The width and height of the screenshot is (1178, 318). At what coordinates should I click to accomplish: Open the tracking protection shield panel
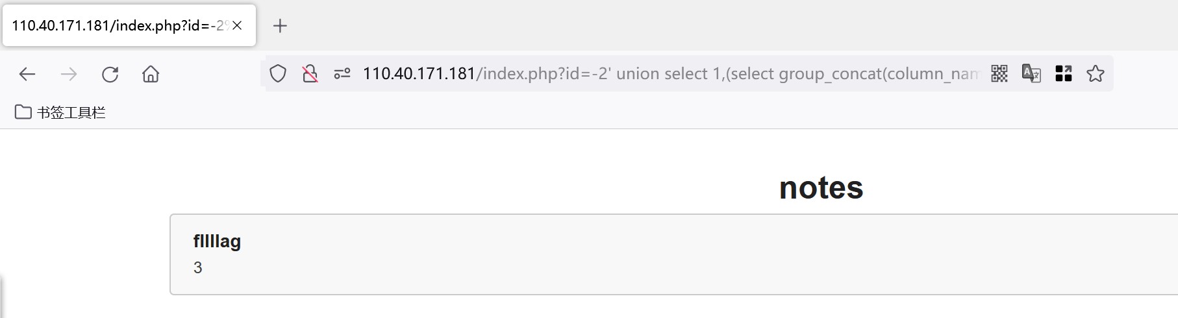pos(278,74)
